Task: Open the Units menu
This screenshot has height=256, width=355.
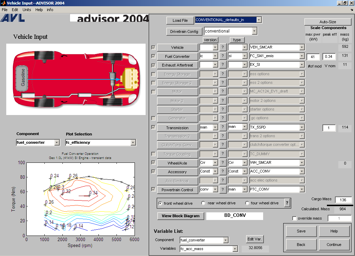Action: coord(27,10)
